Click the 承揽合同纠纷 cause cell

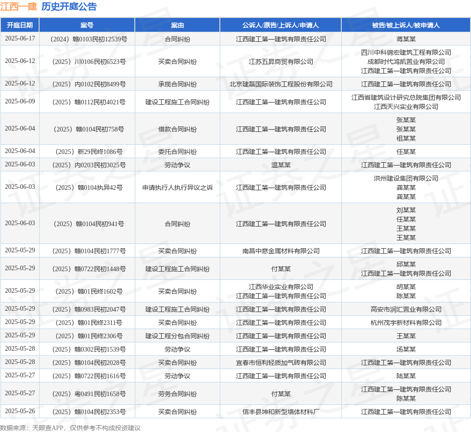(177, 84)
